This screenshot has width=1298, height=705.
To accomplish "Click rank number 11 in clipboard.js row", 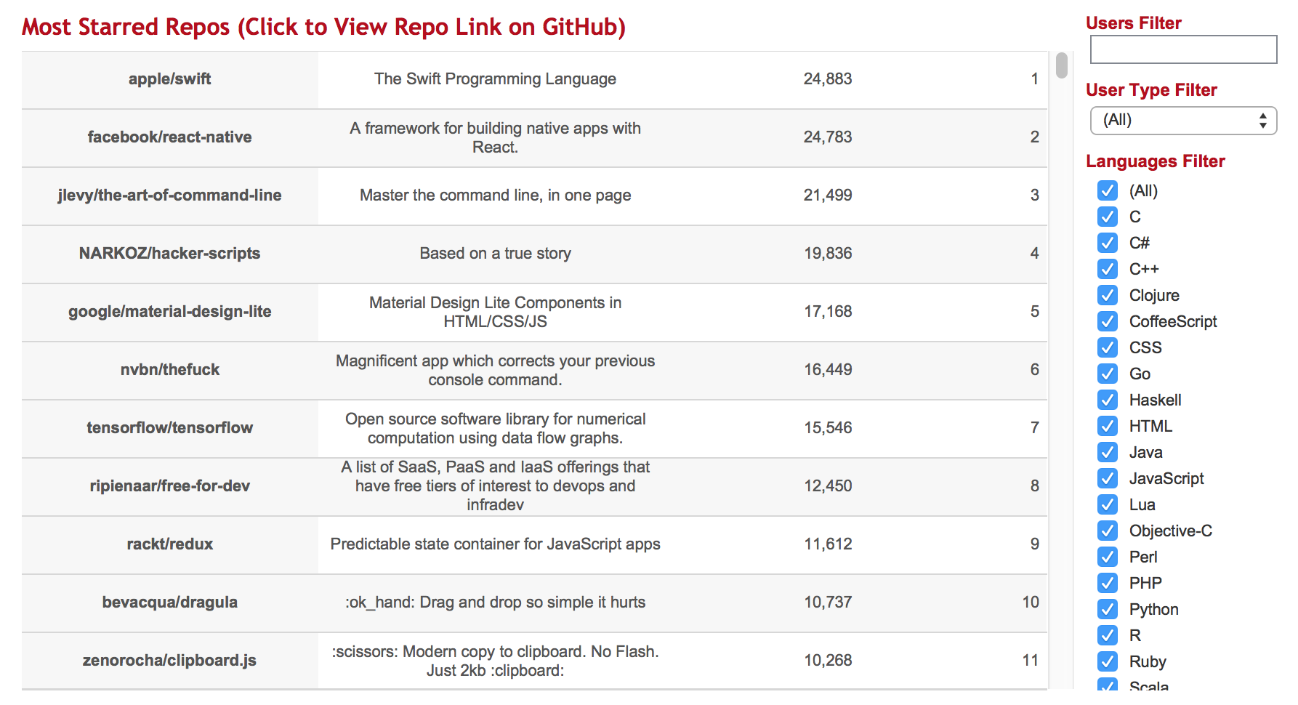I will coord(1031,660).
